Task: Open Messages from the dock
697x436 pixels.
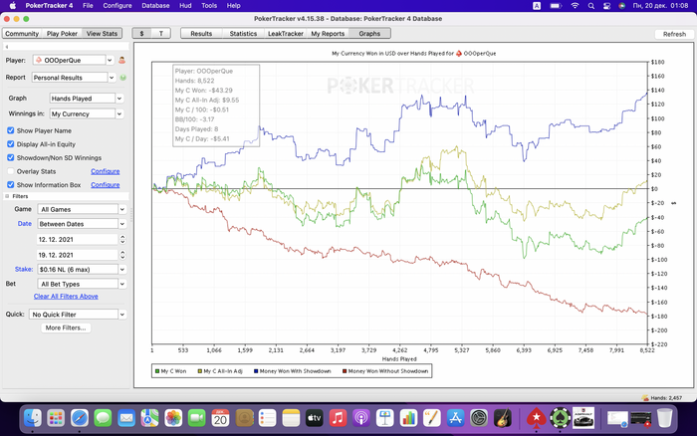Action: pyautogui.click(x=104, y=418)
